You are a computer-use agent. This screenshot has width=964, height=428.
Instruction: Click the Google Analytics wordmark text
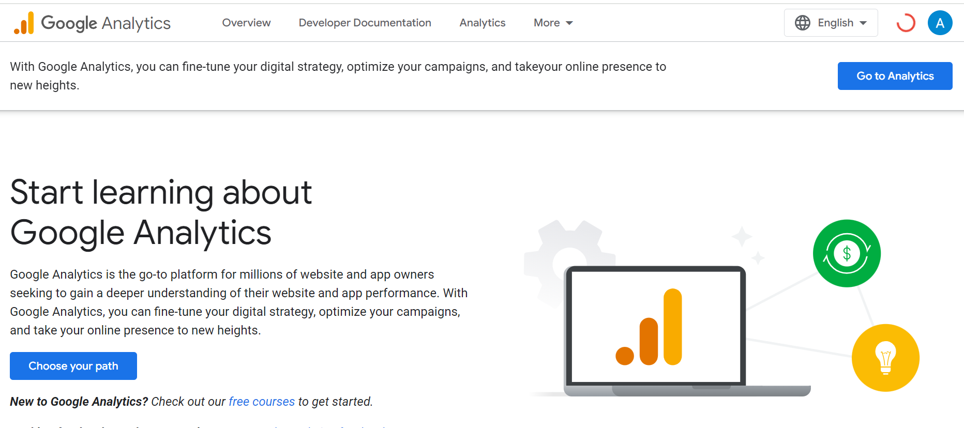(x=106, y=23)
